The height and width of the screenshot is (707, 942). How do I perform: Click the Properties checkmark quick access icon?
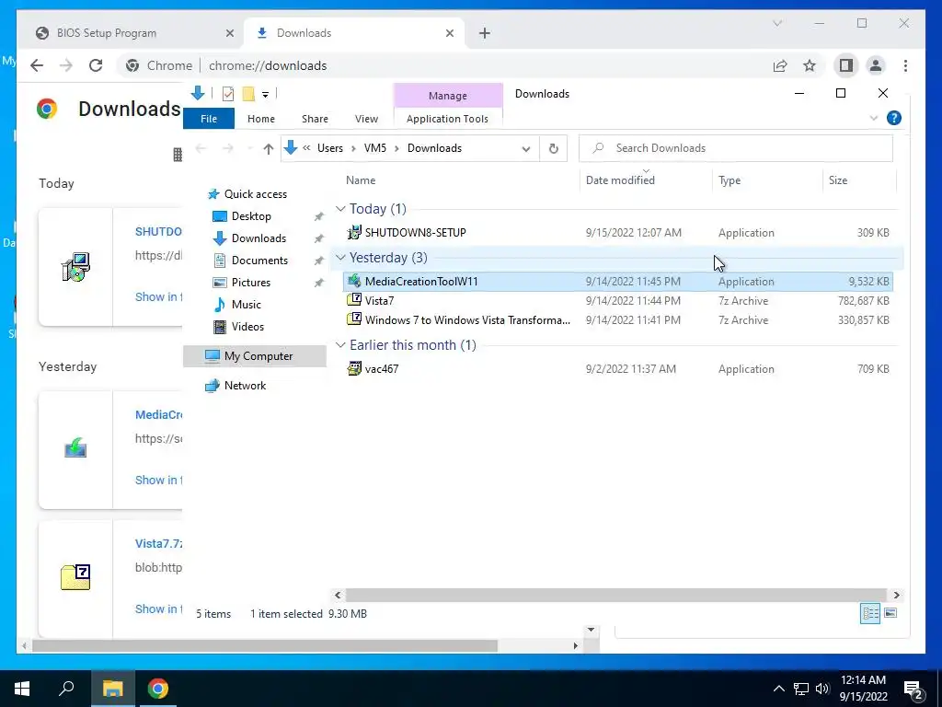(228, 94)
